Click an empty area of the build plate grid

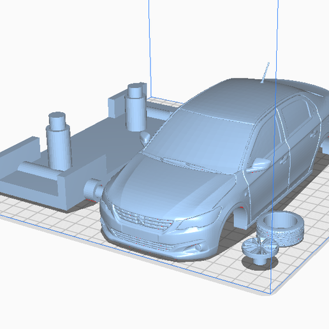click(223, 276)
